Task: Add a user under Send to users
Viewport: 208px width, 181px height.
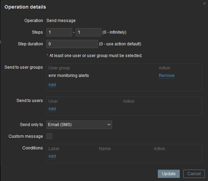Action: coord(52,109)
